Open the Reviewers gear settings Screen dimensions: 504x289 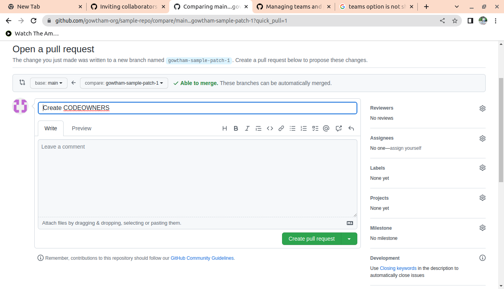(483, 108)
